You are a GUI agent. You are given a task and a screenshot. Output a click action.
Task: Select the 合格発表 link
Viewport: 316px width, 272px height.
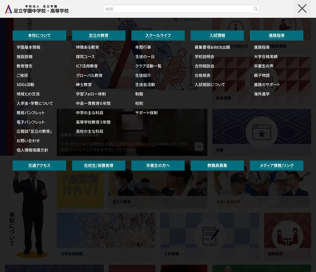[x=202, y=76]
